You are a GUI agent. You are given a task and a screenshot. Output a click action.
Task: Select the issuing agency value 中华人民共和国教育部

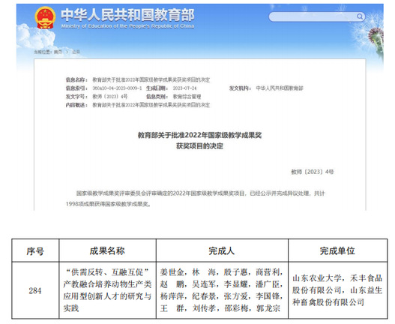coord(280,88)
